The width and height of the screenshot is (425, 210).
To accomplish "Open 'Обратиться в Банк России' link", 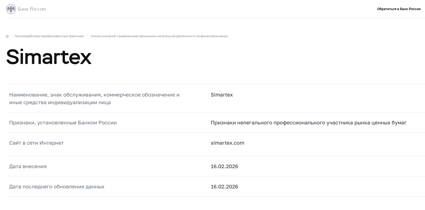I will pos(399,9).
